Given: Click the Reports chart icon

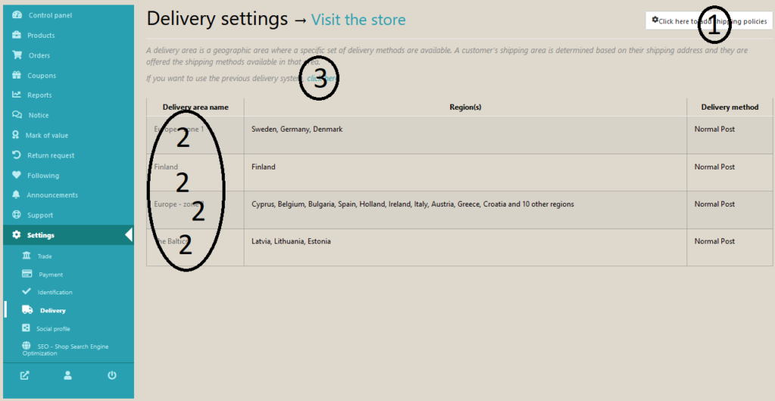Looking at the screenshot, I should click(x=17, y=95).
